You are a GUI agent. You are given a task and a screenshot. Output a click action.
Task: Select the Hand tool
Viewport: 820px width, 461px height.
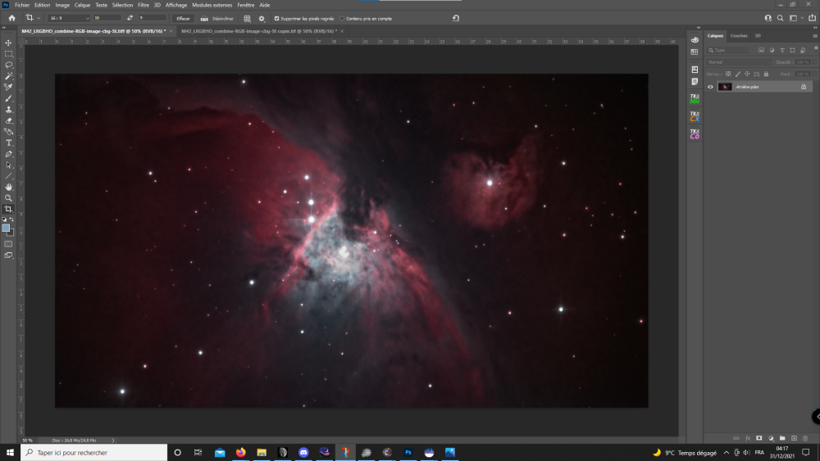8,187
